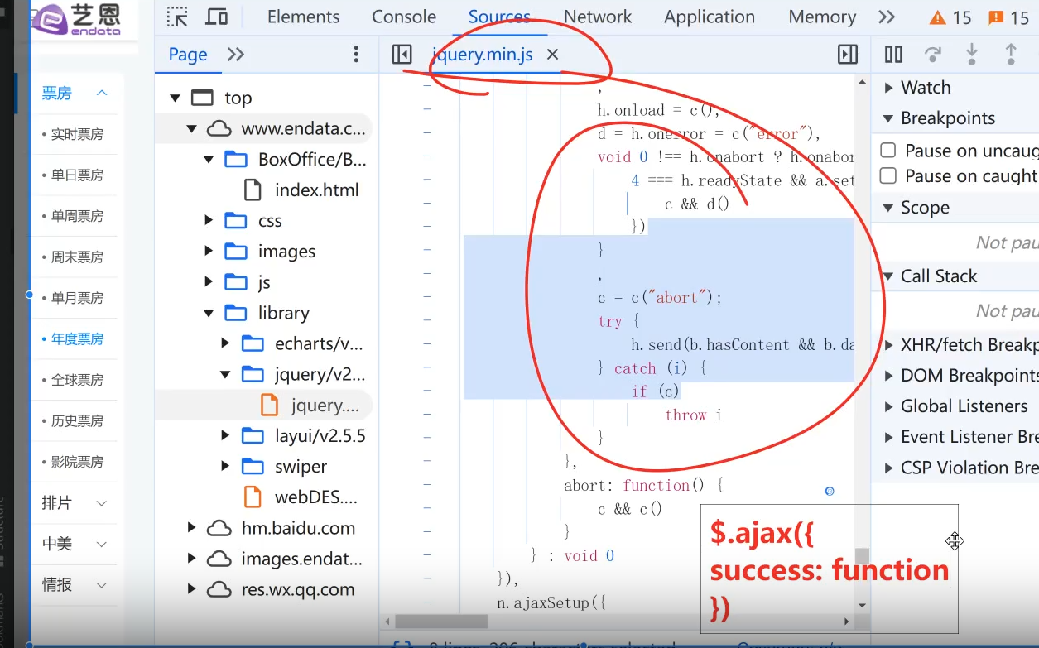This screenshot has height=648, width=1039.
Task: Open the 实时票房 page link
Action: point(77,134)
